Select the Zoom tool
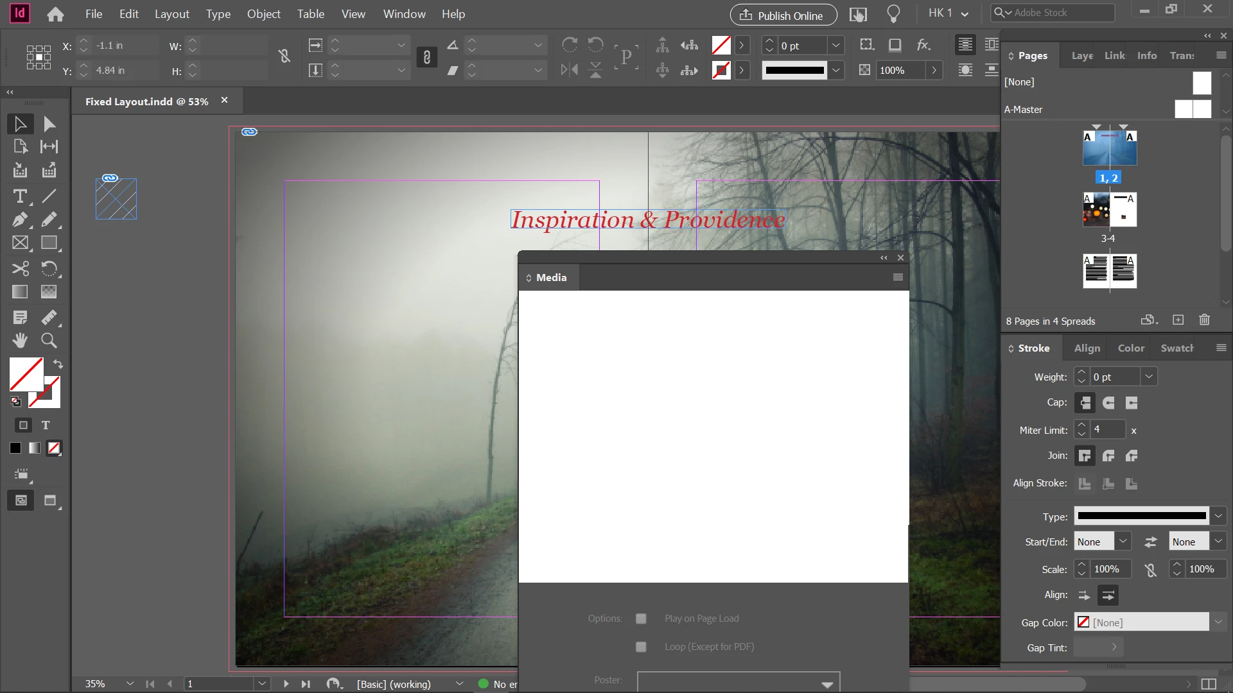 (x=49, y=341)
